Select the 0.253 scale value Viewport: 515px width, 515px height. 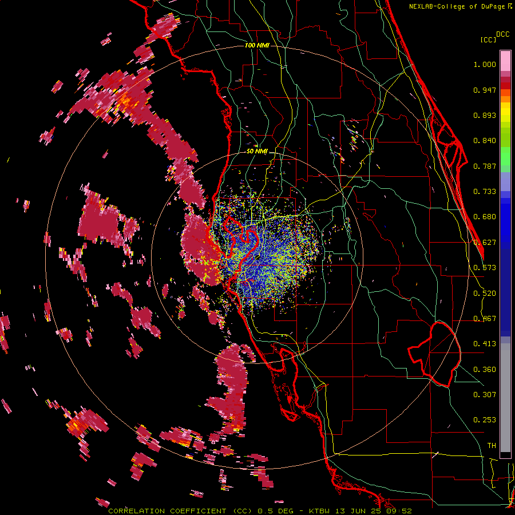pyautogui.click(x=485, y=420)
